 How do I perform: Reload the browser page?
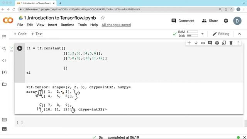pyautogui.click(x=14, y=9)
